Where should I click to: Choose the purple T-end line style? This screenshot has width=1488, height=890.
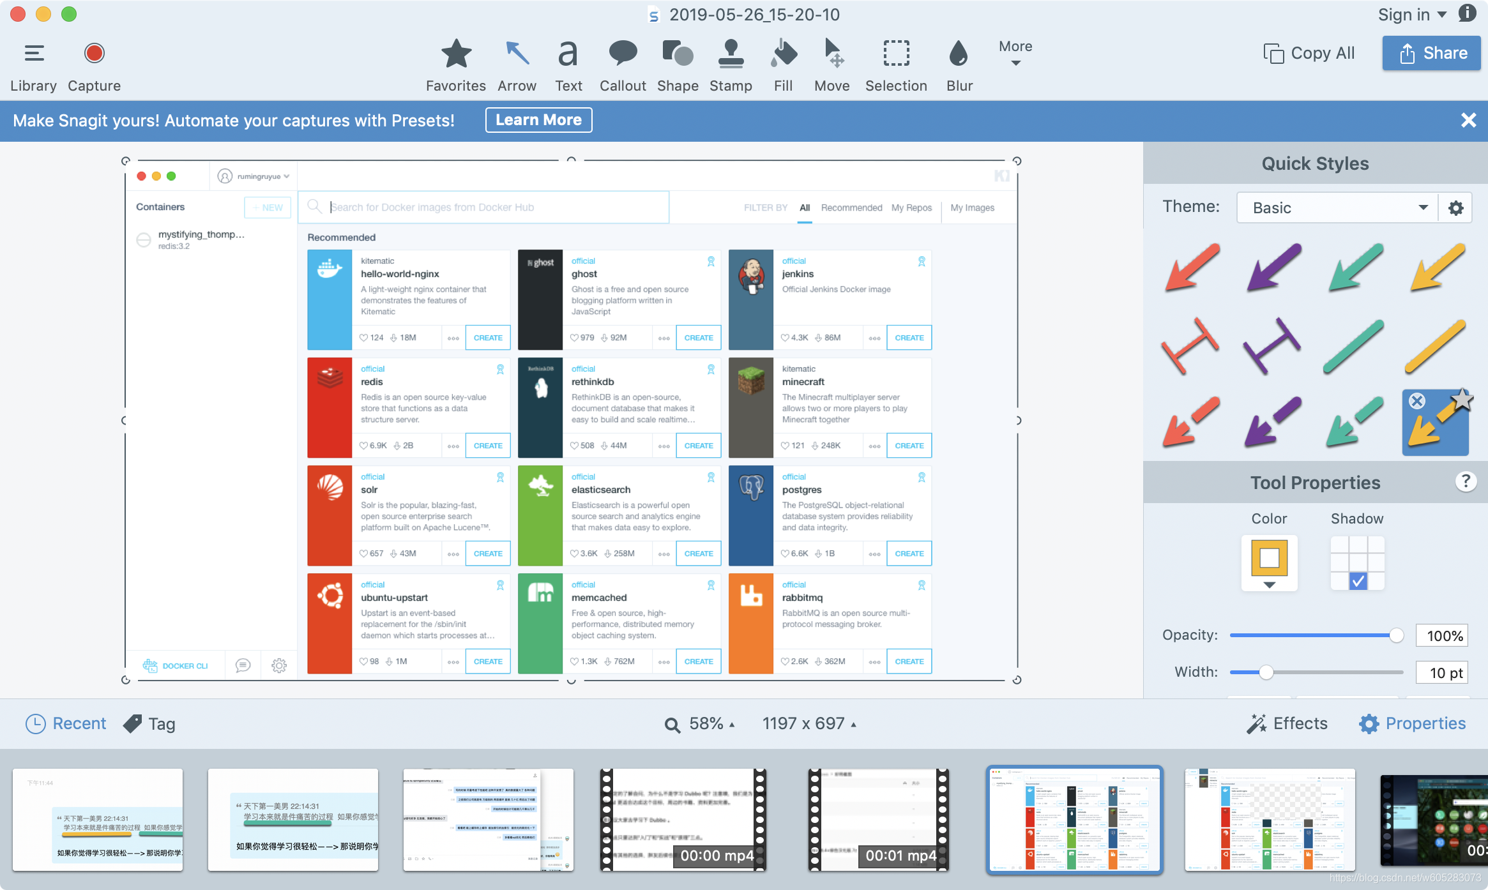click(1273, 345)
